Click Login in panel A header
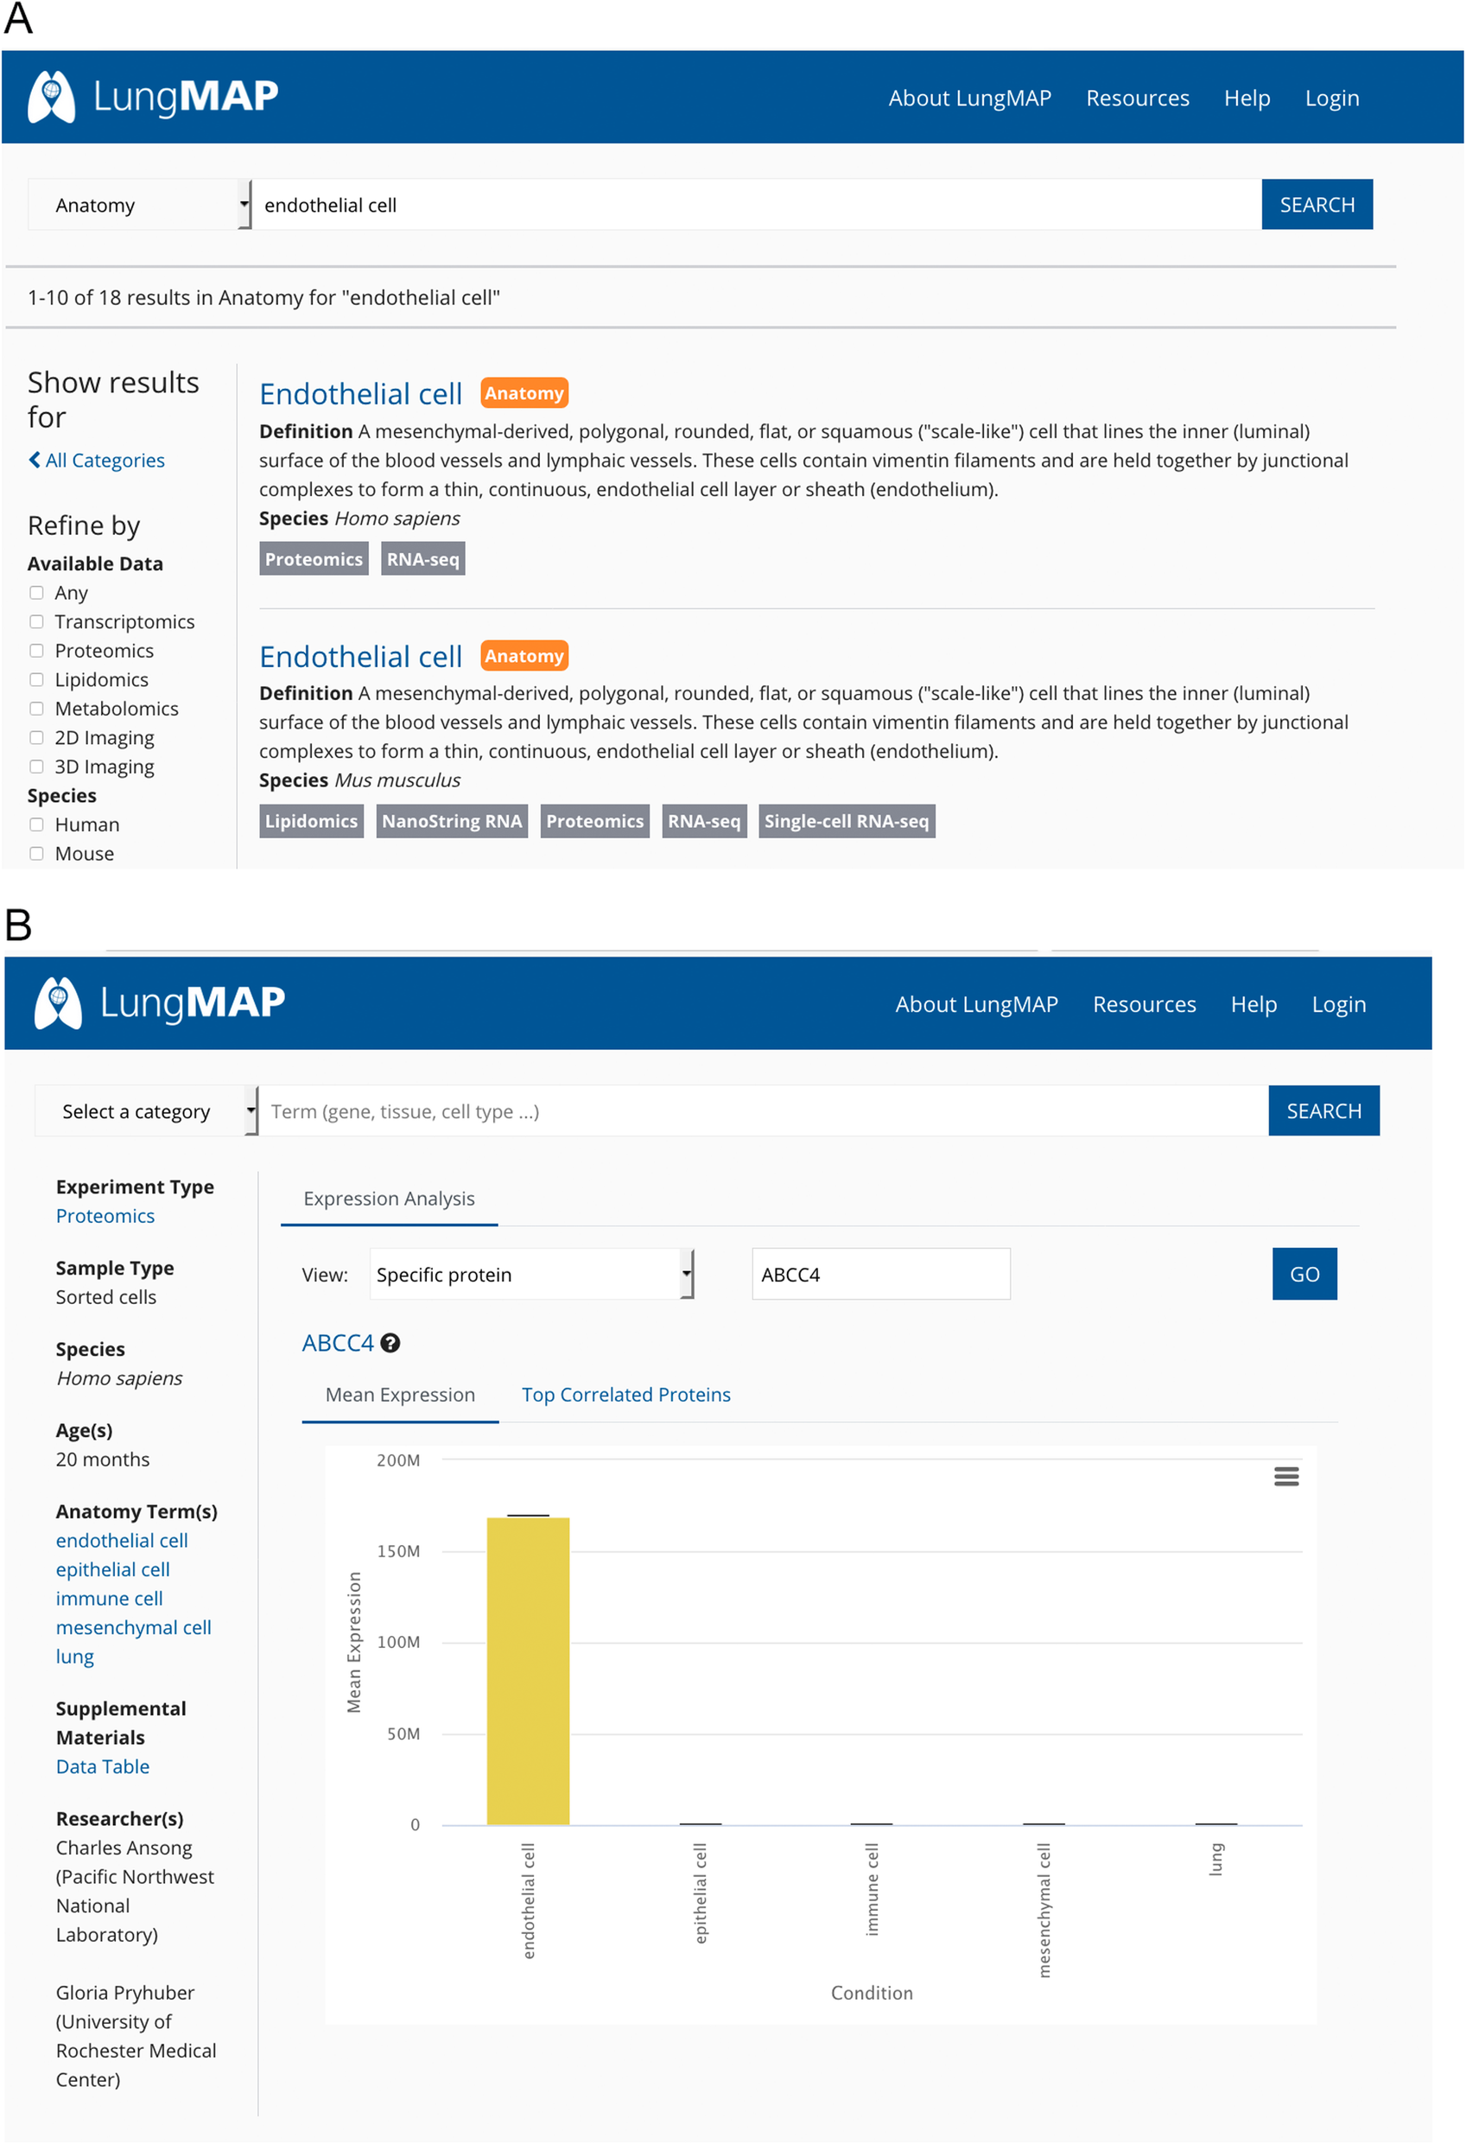 click(x=1331, y=98)
